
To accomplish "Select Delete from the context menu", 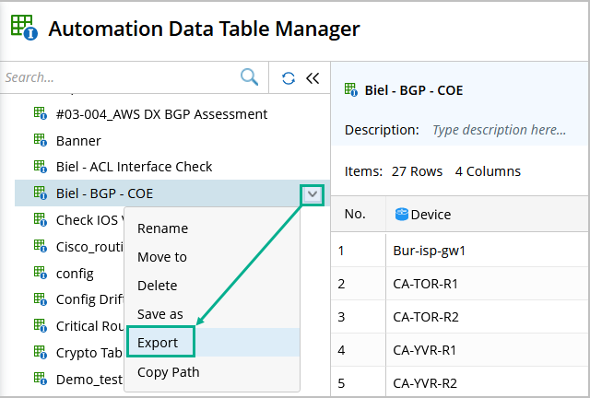I will [157, 286].
